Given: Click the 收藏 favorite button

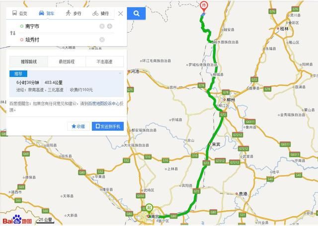Looking at the screenshot, I should (x=79, y=126).
